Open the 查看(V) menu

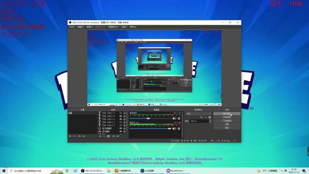point(90,27)
